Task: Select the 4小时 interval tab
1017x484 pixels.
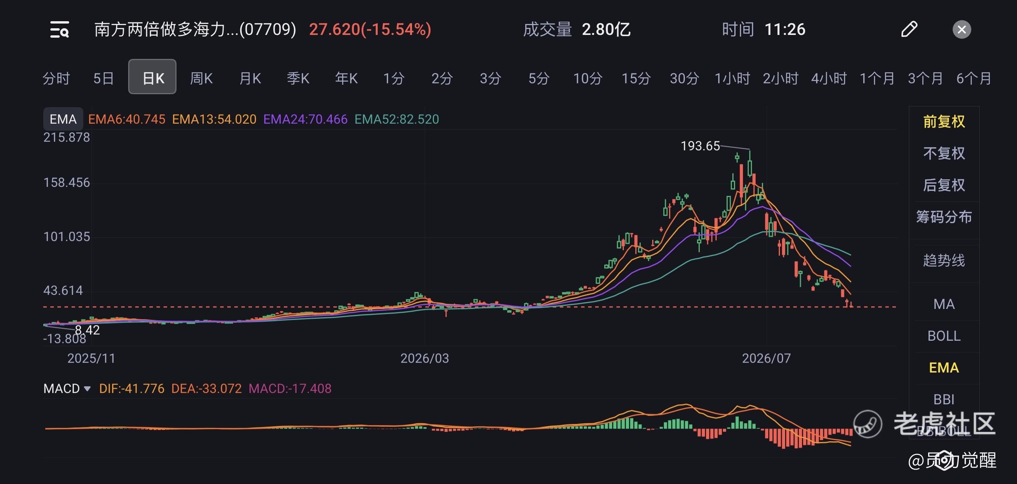Action: [829, 78]
